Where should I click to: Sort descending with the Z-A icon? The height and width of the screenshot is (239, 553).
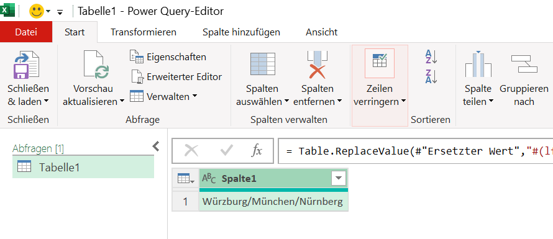[x=431, y=76]
